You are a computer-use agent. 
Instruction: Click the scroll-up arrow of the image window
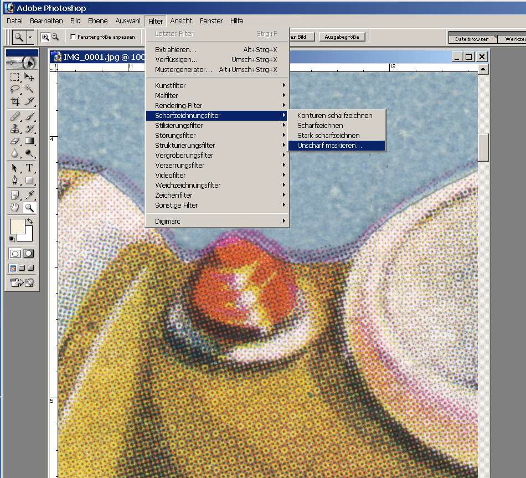(x=483, y=69)
